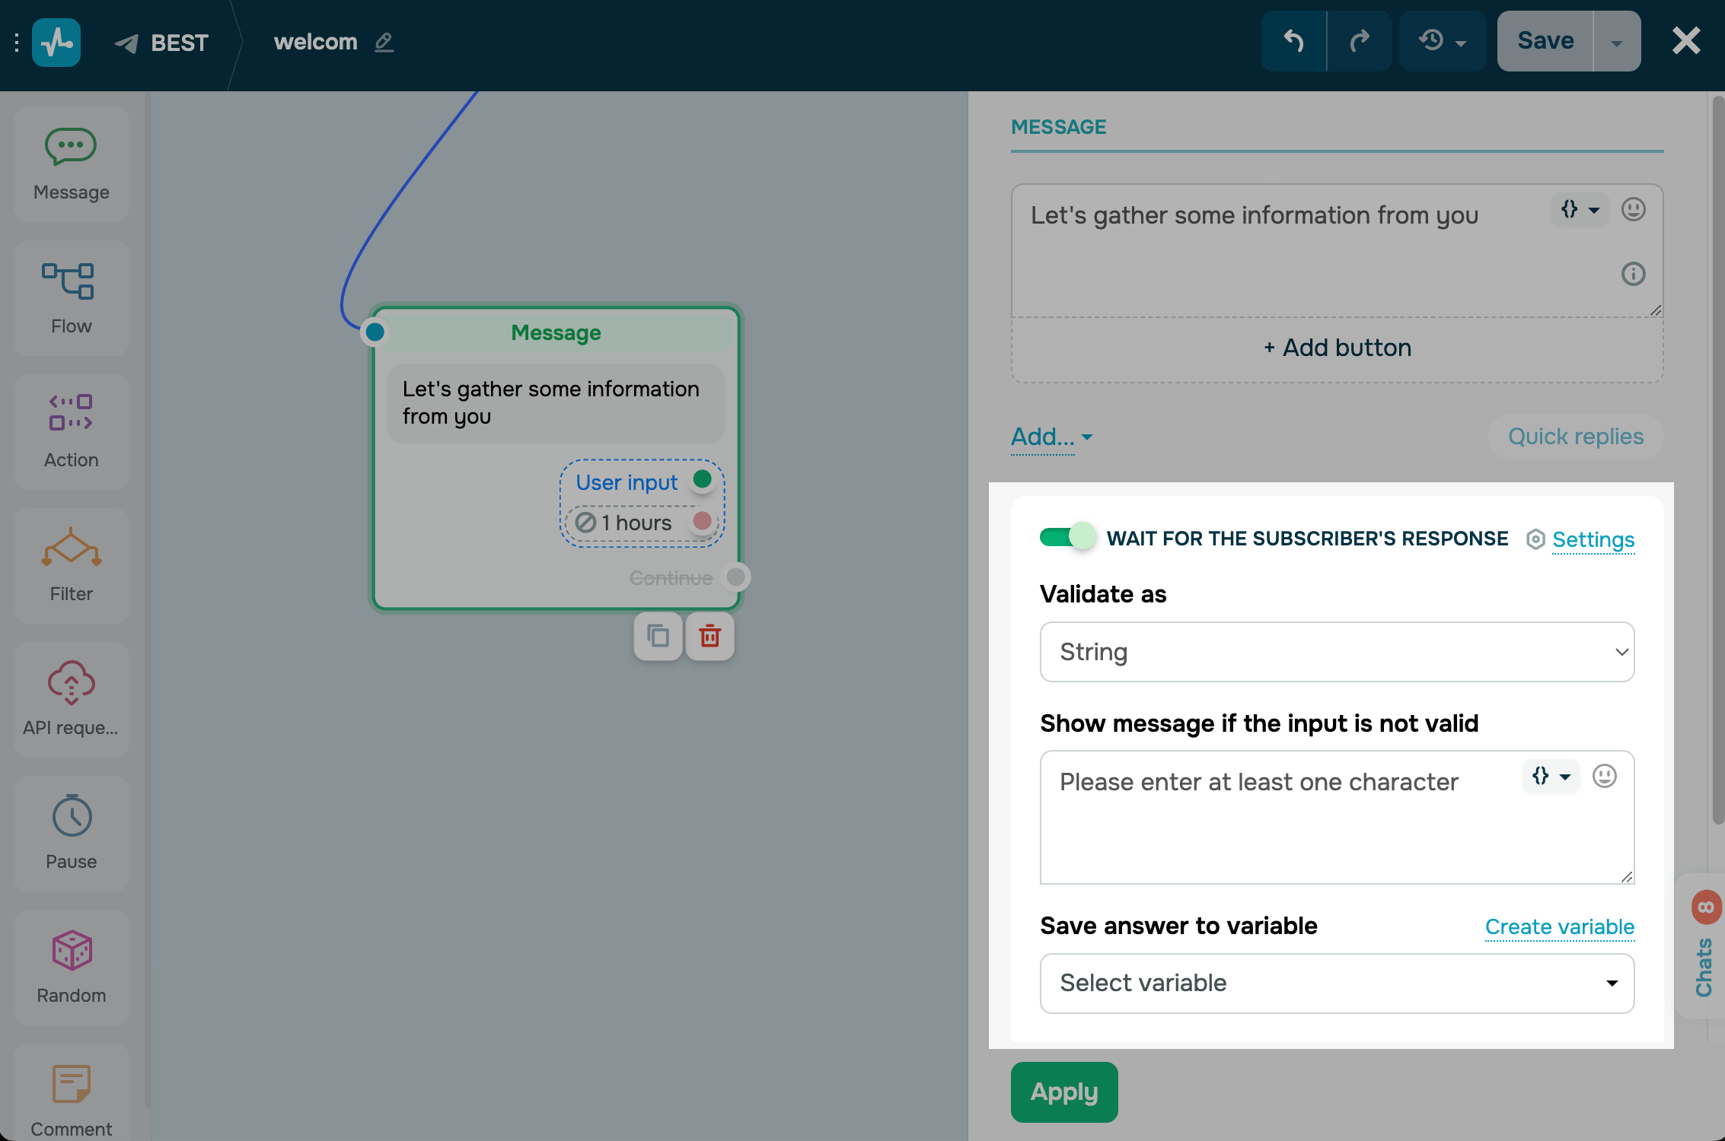Select the Action block icon
Viewport: 1725px width, 1141px height.
click(71, 413)
